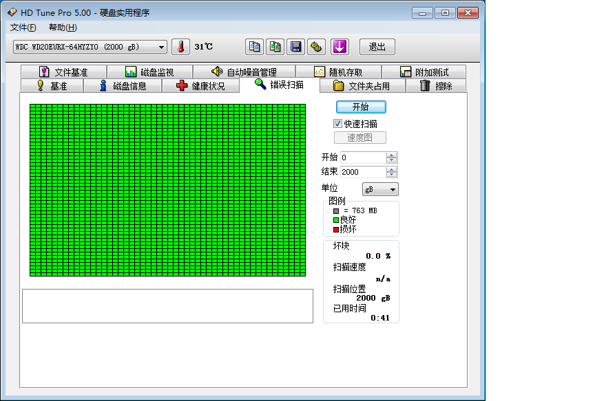Viewport: 595px width, 401px height.
Task: Open the 自动噪音管理 tab
Action: (244, 72)
